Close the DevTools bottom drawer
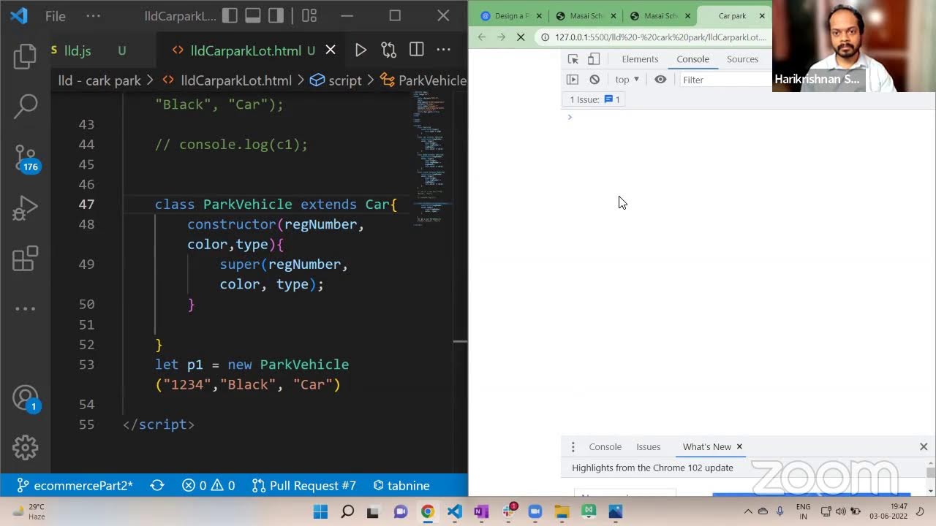Image resolution: width=936 pixels, height=526 pixels. click(924, 446)
